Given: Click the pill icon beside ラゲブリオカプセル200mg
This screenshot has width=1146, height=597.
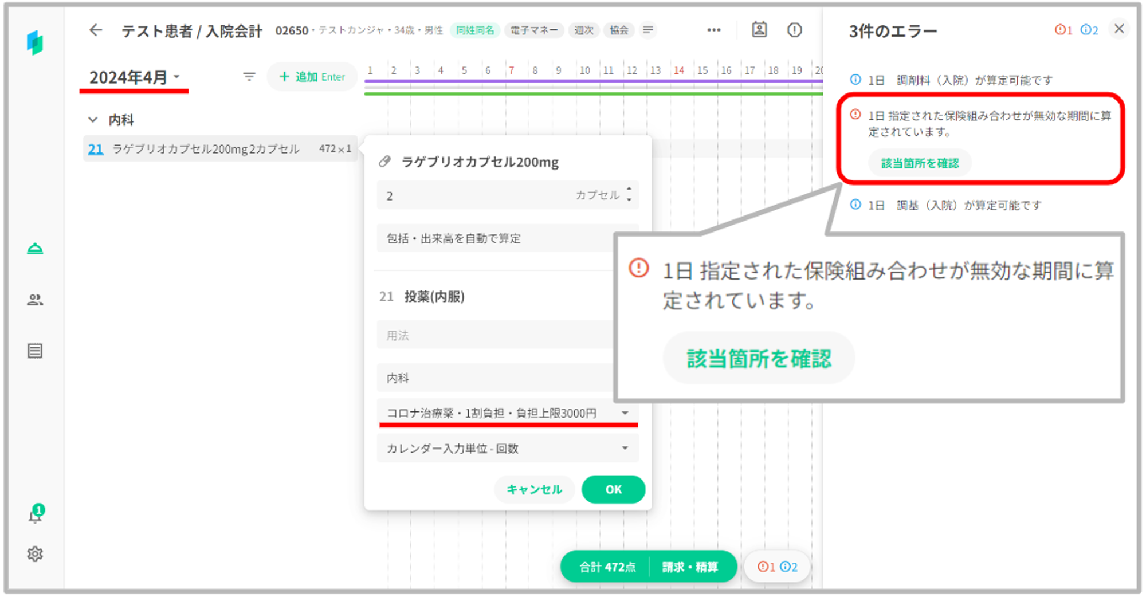Looking at the screenshot, I should (385, 162).
